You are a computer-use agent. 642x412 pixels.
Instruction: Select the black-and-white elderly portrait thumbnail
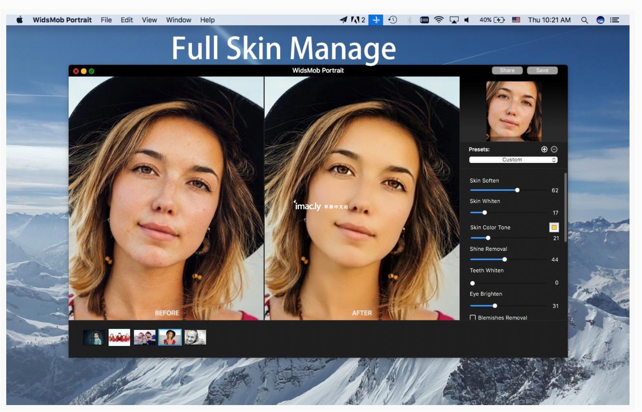(195, 337)
